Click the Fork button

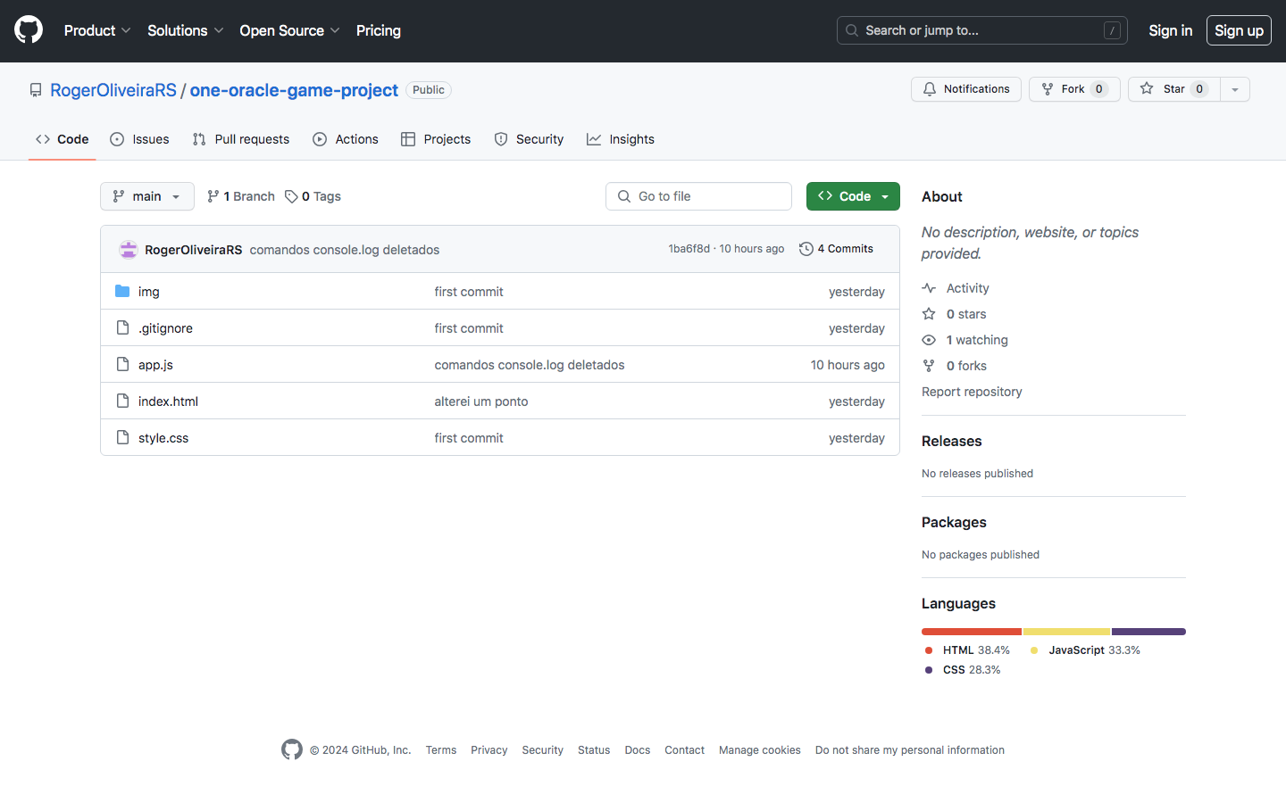point(1074,89)
